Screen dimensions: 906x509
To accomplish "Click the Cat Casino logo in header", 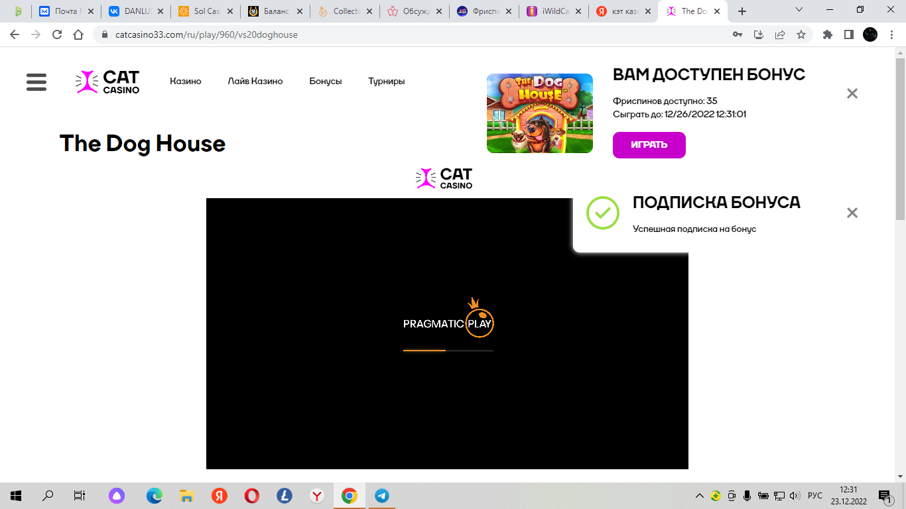I will coord(107,82).
